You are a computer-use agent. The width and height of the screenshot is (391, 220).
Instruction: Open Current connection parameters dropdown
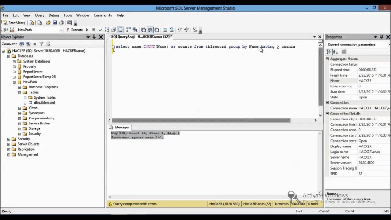389,45
